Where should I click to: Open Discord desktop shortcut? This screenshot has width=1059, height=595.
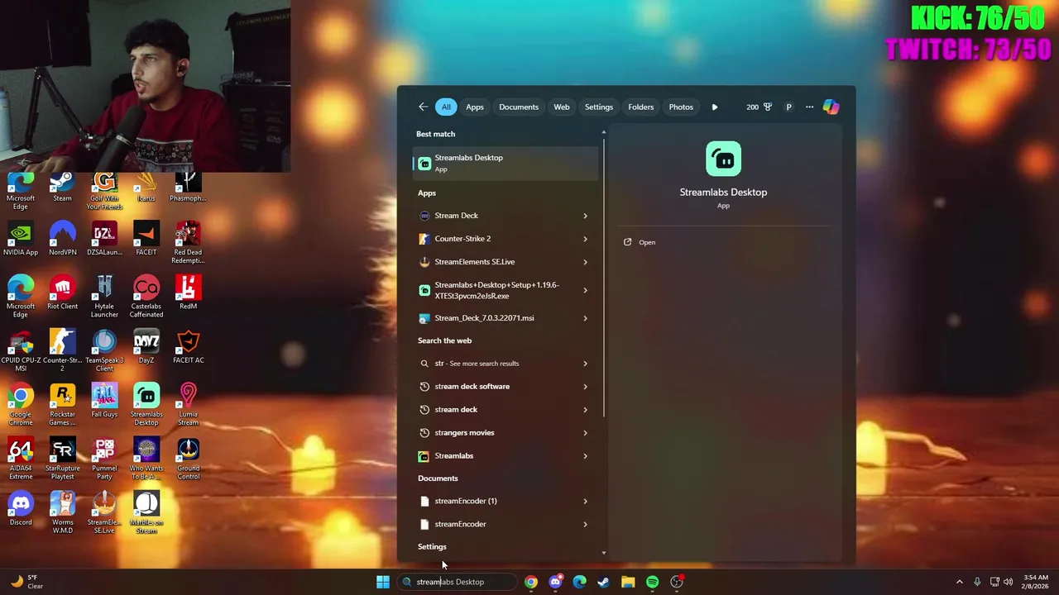click(x=21, y=509)
